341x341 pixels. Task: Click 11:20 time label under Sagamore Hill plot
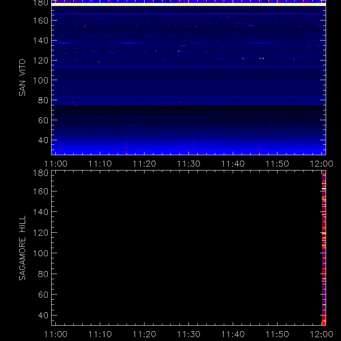[144, 334]
